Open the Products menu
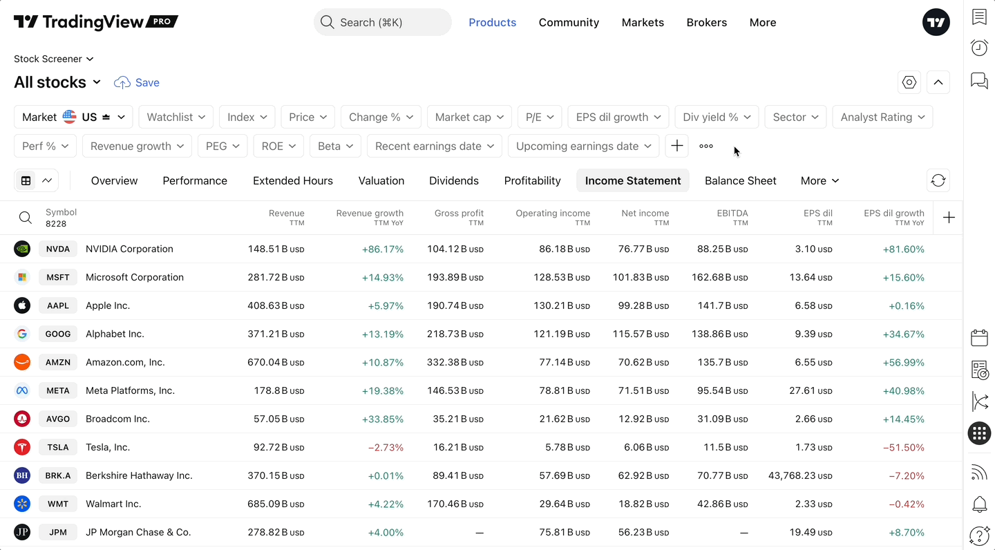Viewport: 995px width, 550px height. 493,22
